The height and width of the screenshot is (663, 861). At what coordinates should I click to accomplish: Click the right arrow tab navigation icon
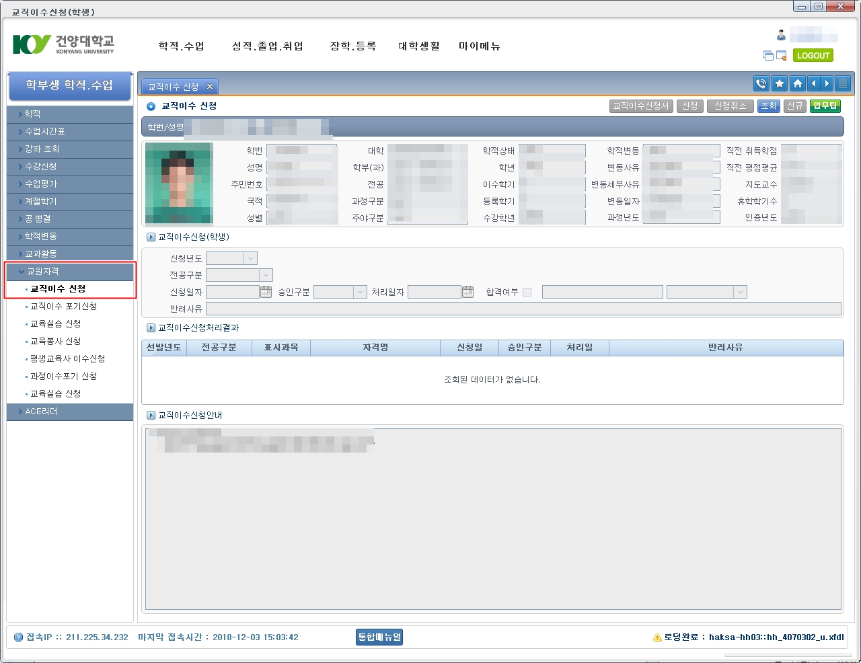coord(827,83)
